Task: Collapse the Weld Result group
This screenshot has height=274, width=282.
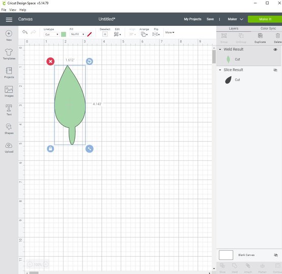Action: coord(220,49)
